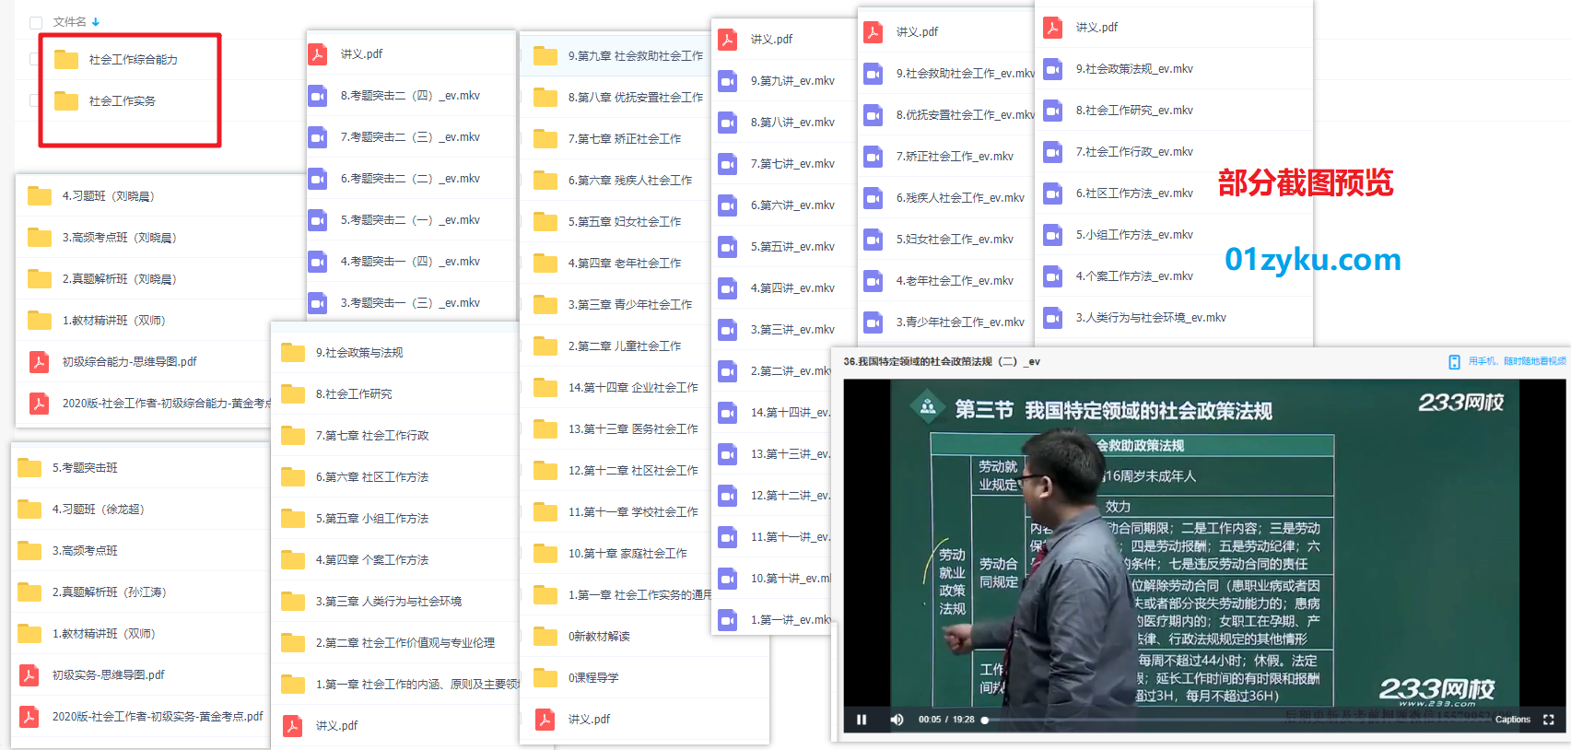
Task: Click the folder icon of 0新教材解读
Action: pos(545,637)
